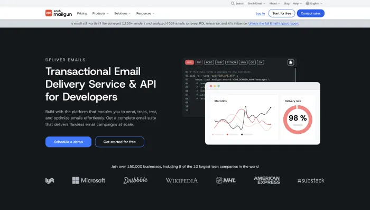Click the code panel vertical scrollbar
This screenshot has width=370, height=210.
click(x=295, y=75)
